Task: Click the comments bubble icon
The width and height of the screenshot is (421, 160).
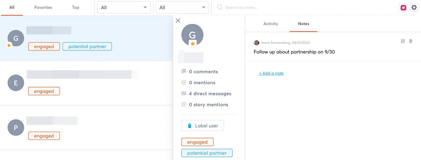Action: coord(184,71)
